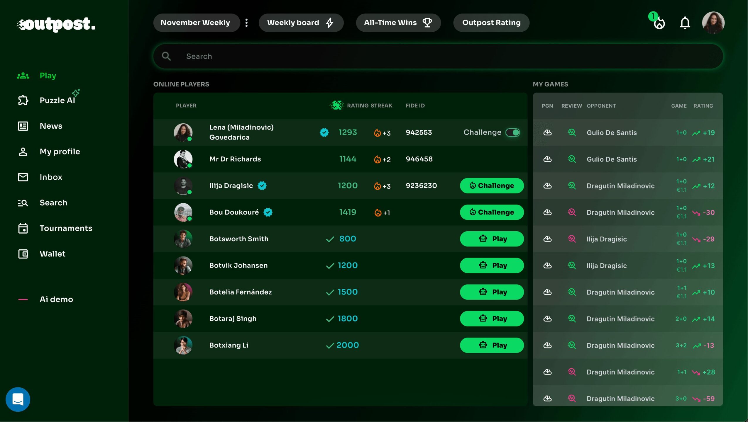Play against Botelia Fernández bot
This screenshot has height=422, width=748.
pos(492,292)
